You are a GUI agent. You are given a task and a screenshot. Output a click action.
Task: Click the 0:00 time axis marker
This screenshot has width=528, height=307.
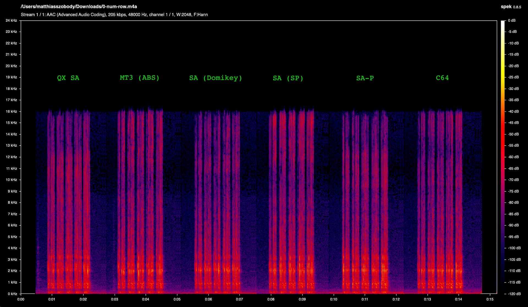tap(21, 299)
